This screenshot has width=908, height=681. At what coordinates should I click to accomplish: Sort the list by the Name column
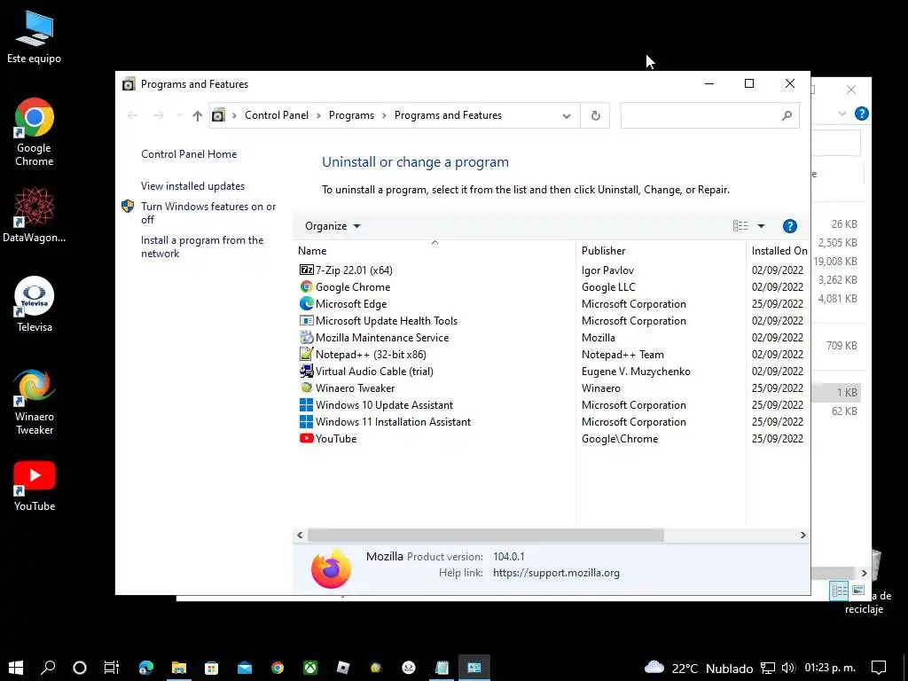click(434, 251)
